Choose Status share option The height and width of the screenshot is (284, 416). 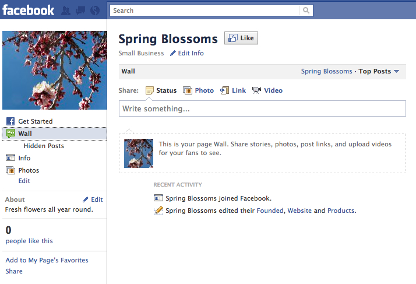click(x=161, y=90)
